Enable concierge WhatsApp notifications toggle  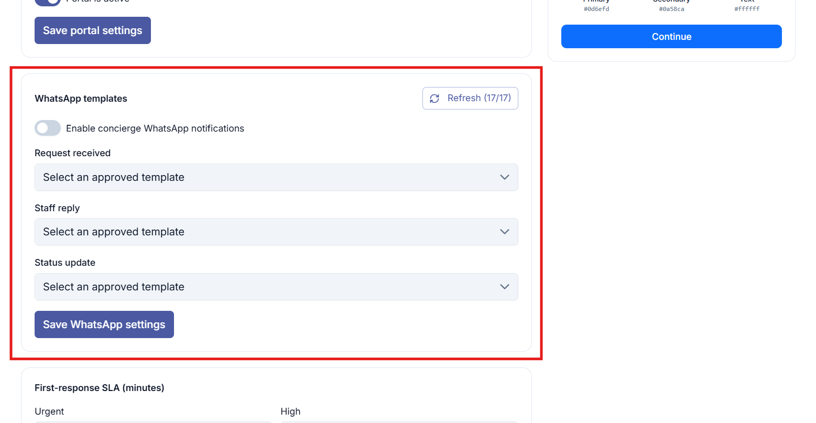(48, 128)
